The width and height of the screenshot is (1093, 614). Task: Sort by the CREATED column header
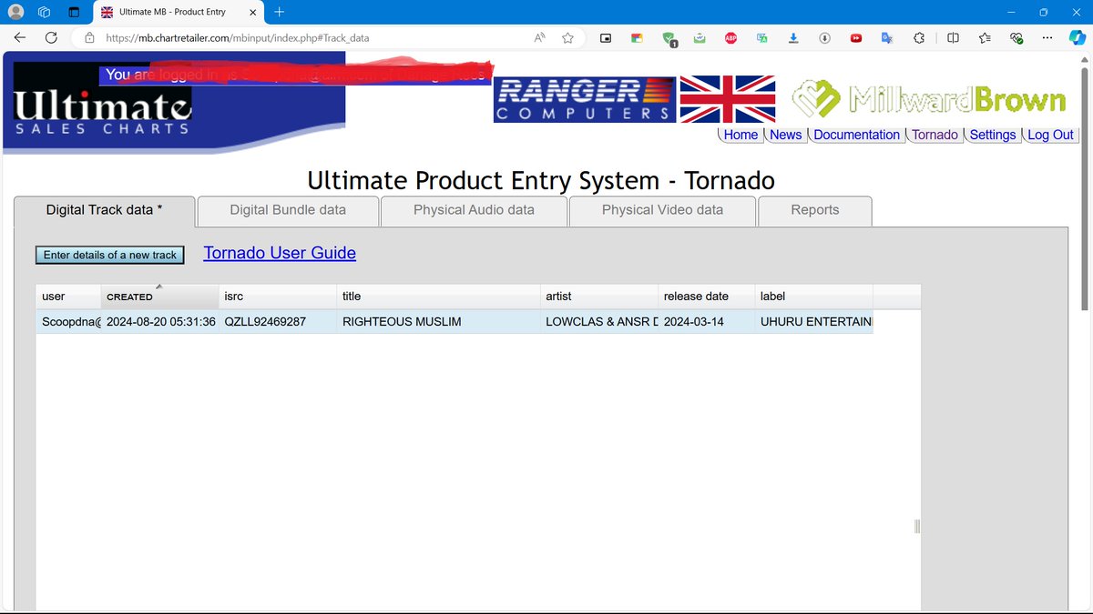[x=160, y=297]
